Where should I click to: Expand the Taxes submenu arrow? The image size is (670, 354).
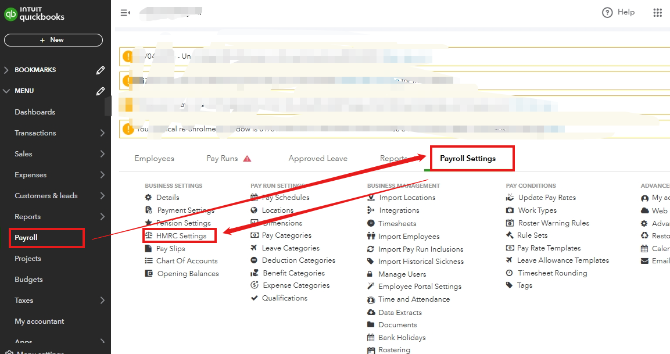pyautogui.click(x=102, y=301)
